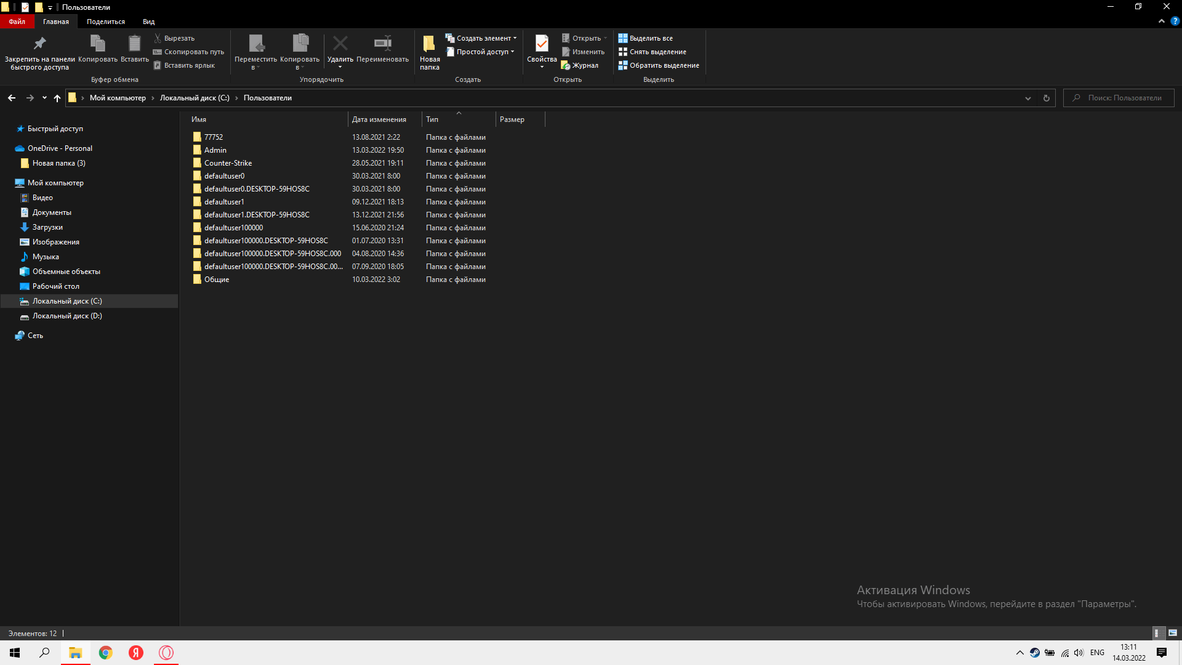
Task: Open the explorer help icon
Action: tap(1175, 21)
